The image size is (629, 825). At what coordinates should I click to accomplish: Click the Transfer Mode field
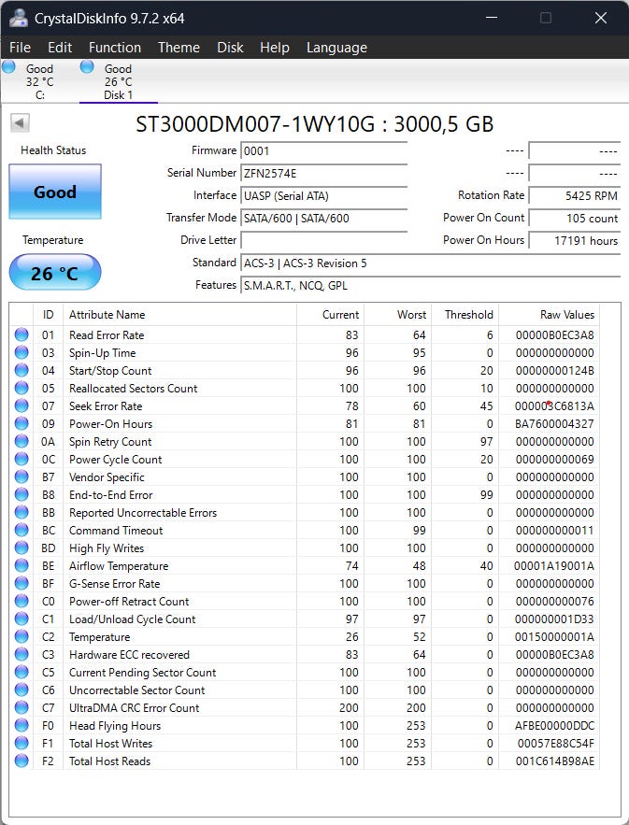point(323,218)
